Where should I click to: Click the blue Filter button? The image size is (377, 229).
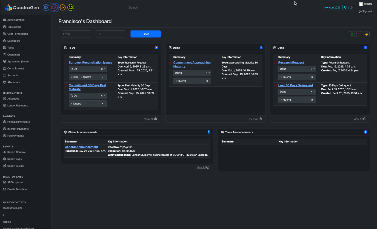(x=145, y=34)
